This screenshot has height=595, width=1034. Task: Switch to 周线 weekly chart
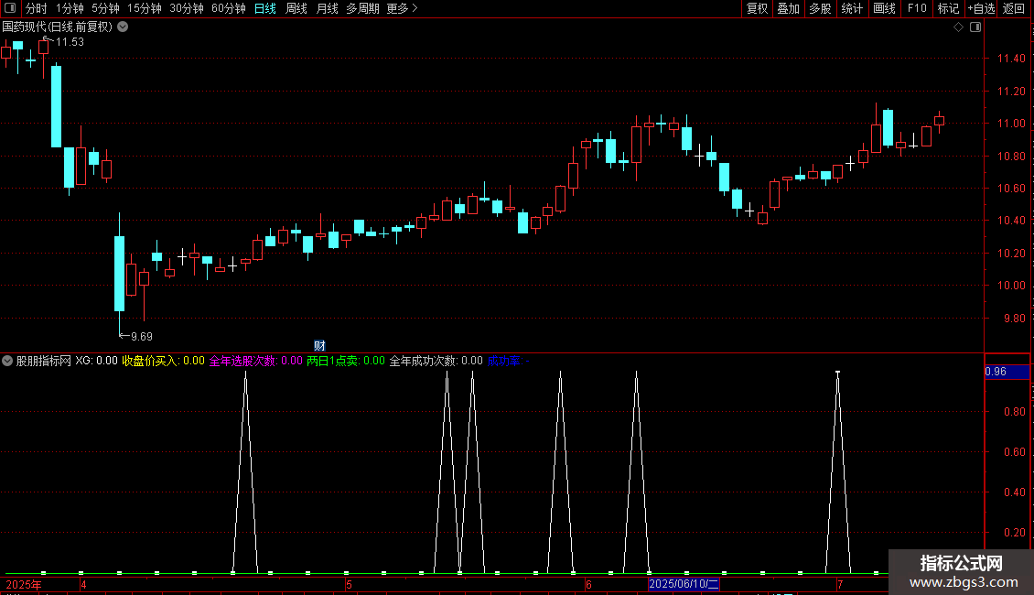click(x=296, y=8)
